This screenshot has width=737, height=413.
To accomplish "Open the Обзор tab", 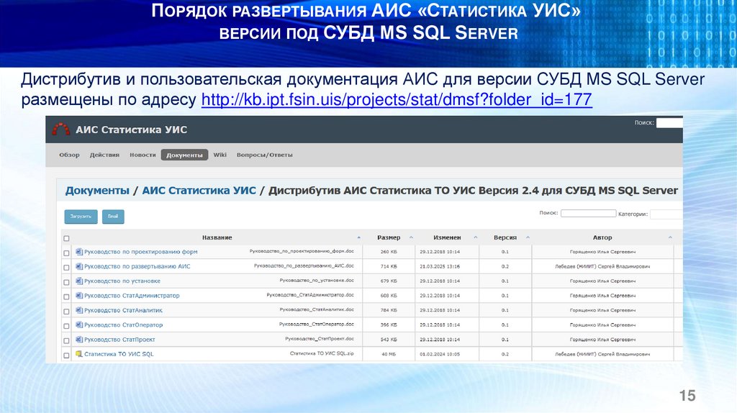I will click(69, 155).
